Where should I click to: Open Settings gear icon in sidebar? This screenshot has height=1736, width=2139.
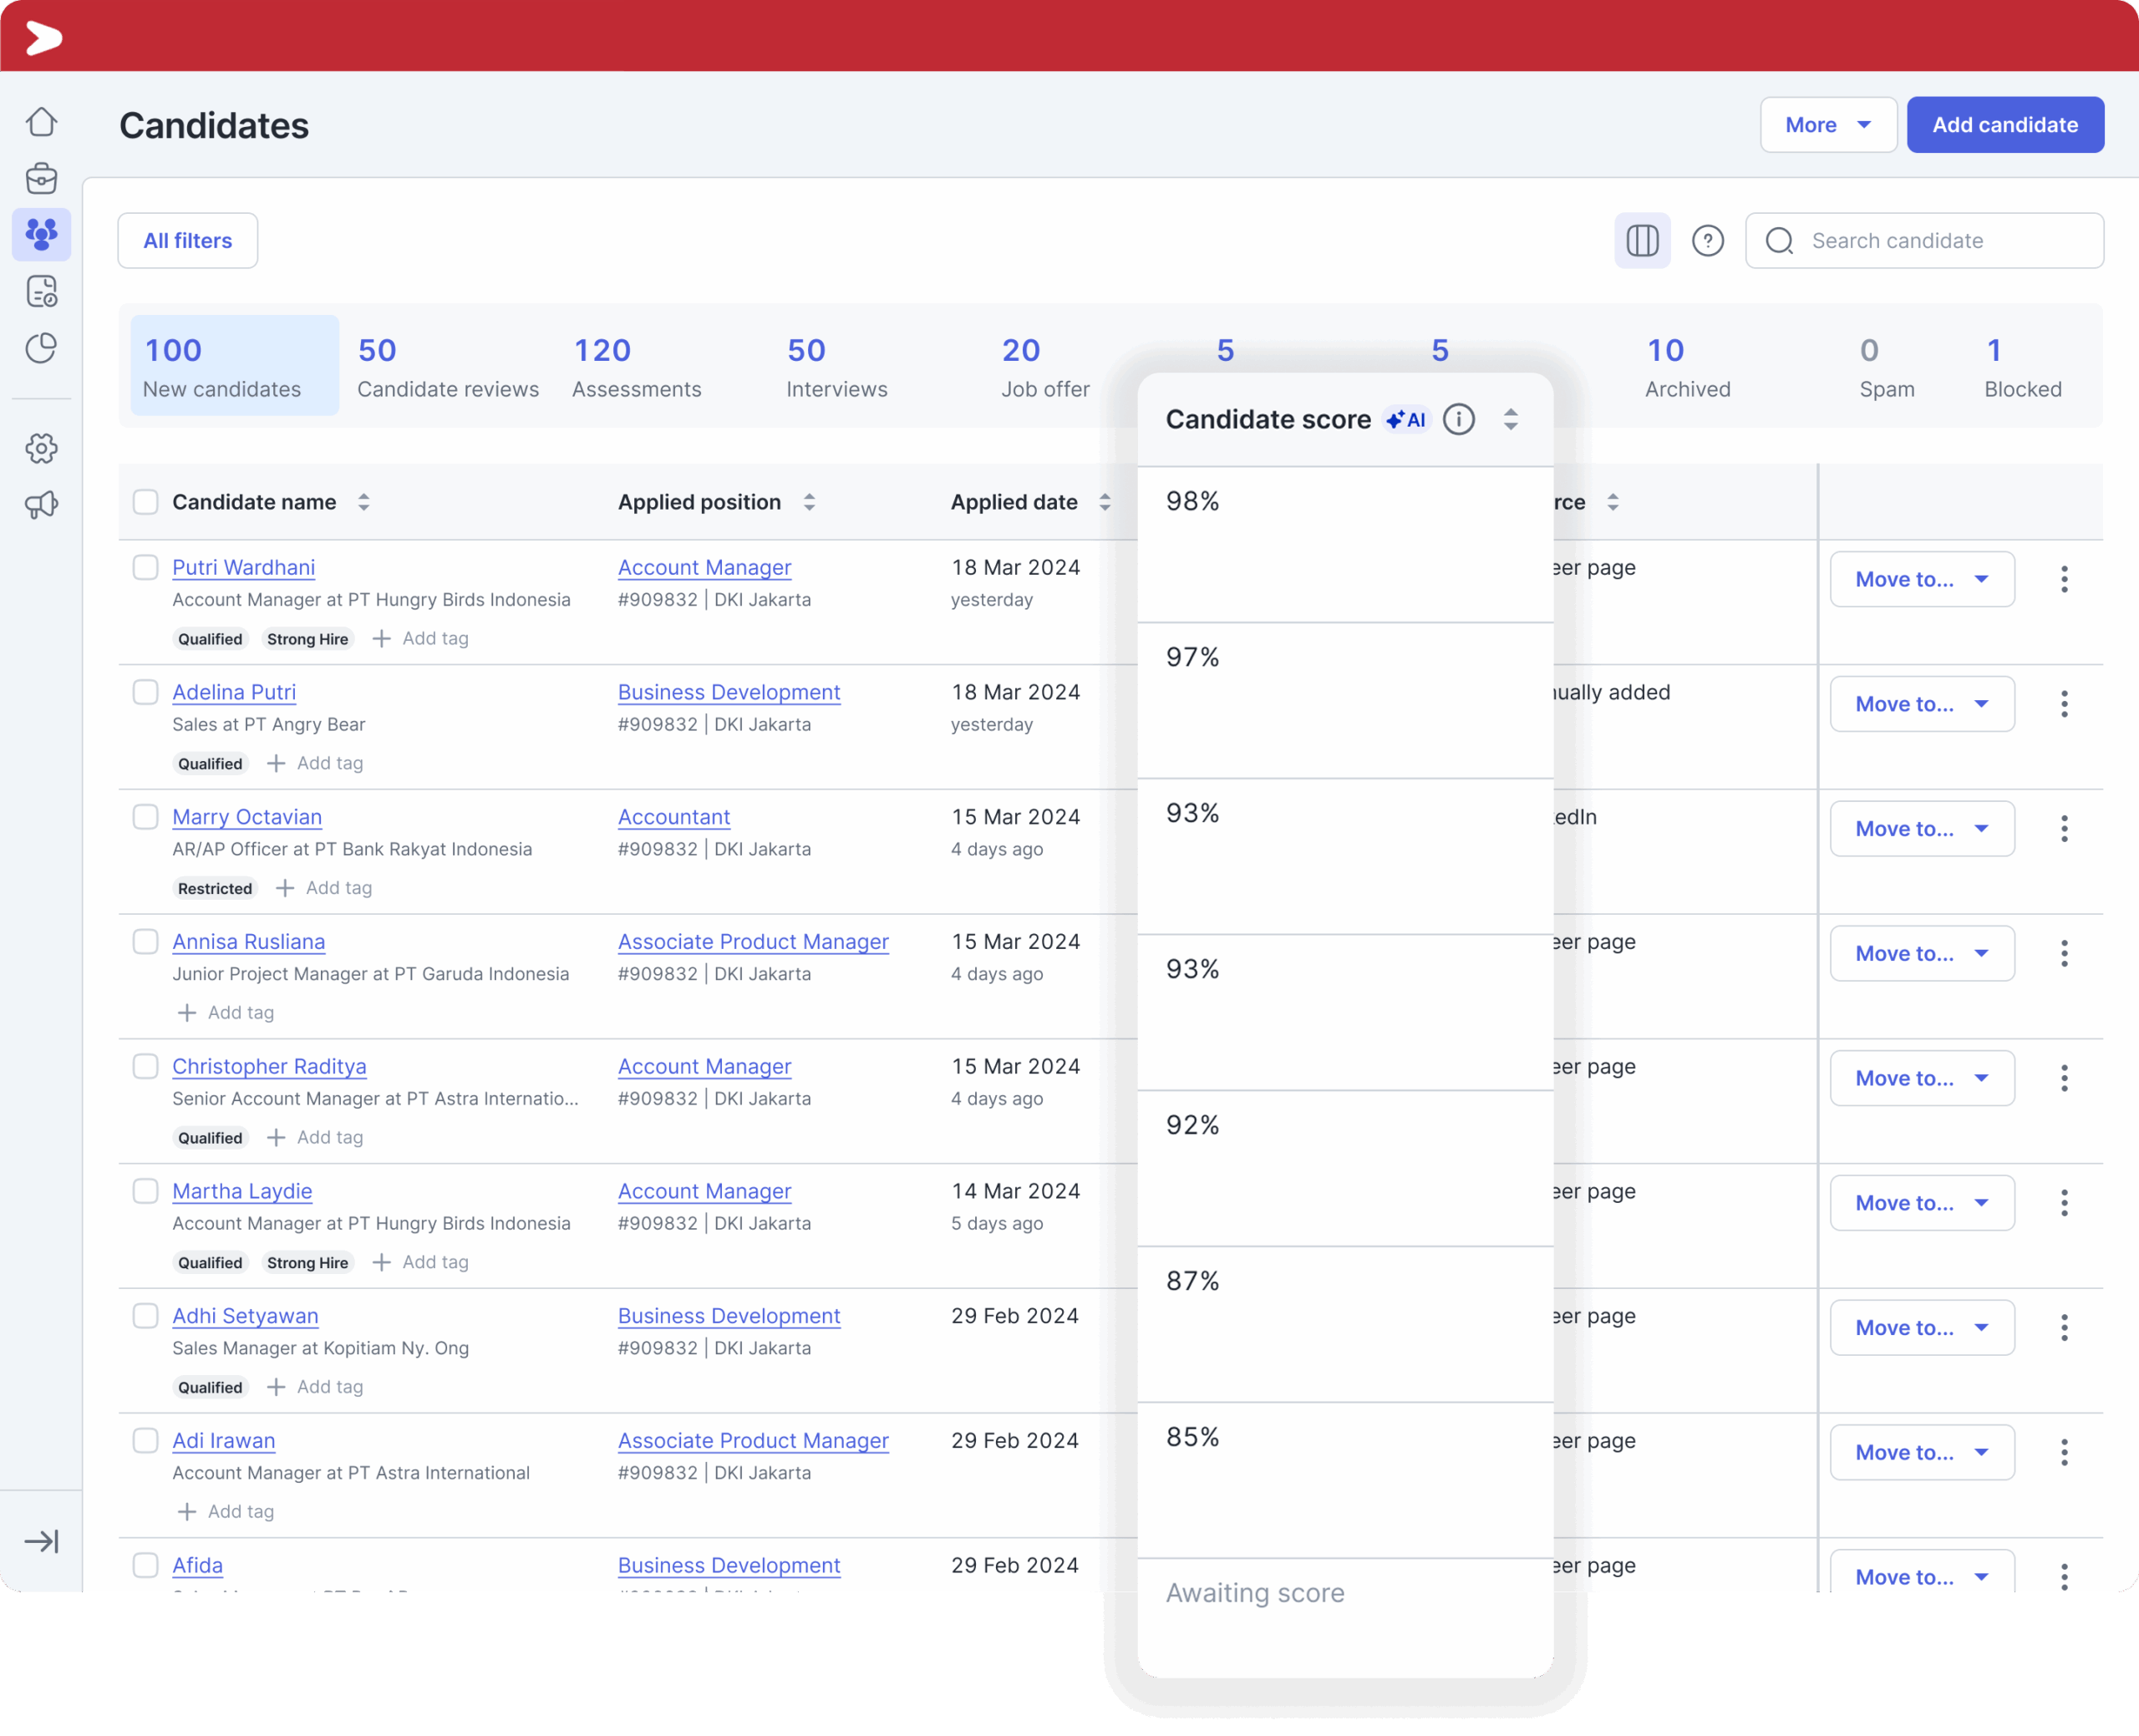tap(41, 448)
